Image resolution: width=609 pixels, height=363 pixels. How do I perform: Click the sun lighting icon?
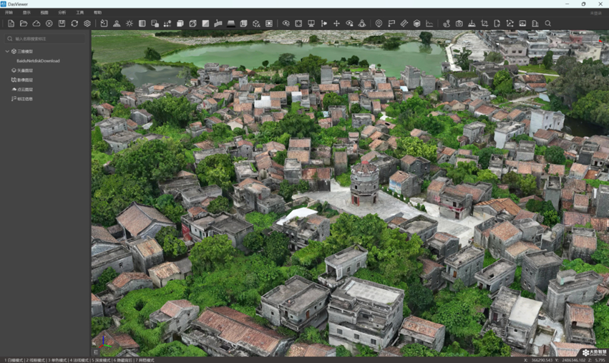(x=129, y=24)
